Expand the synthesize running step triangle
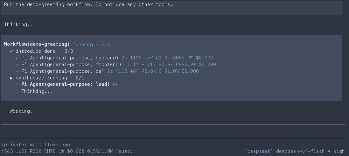Image resolution: width=349 pixels, height=156 pixels. coord(11,78)
